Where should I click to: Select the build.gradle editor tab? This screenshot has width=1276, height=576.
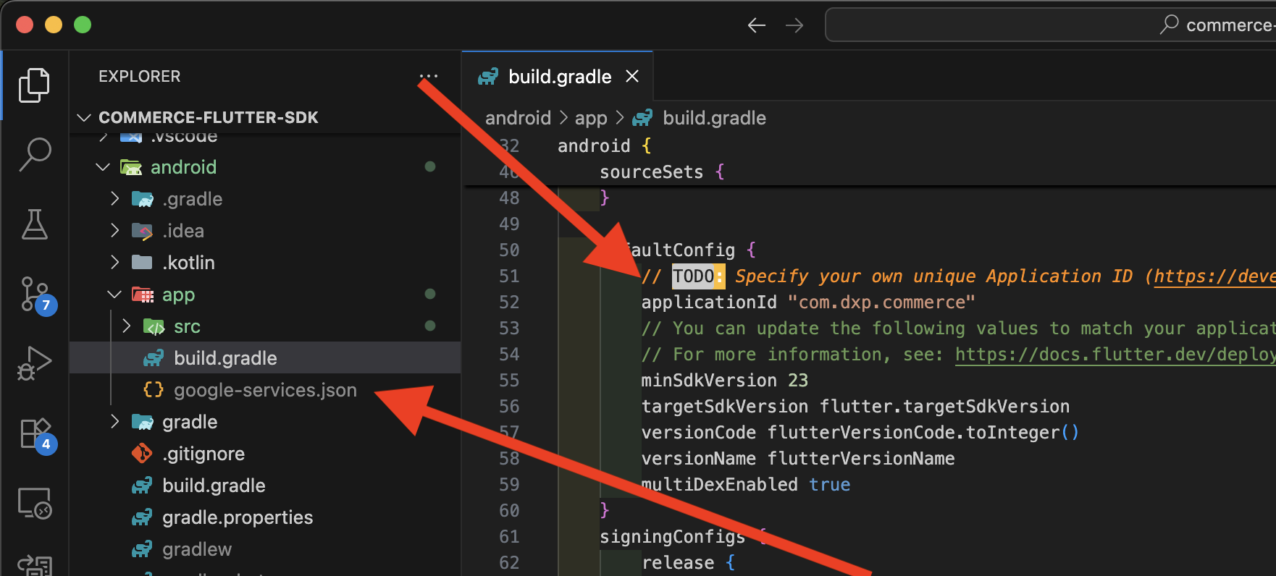point(558,76)
